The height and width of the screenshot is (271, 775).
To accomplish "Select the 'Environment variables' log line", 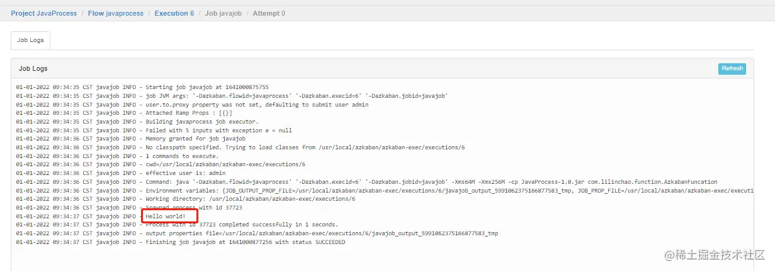I will 385,191.
